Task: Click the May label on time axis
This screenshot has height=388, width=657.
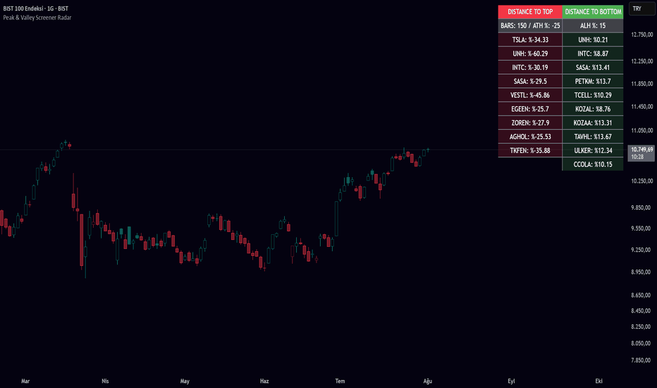Action: [185, 381]
